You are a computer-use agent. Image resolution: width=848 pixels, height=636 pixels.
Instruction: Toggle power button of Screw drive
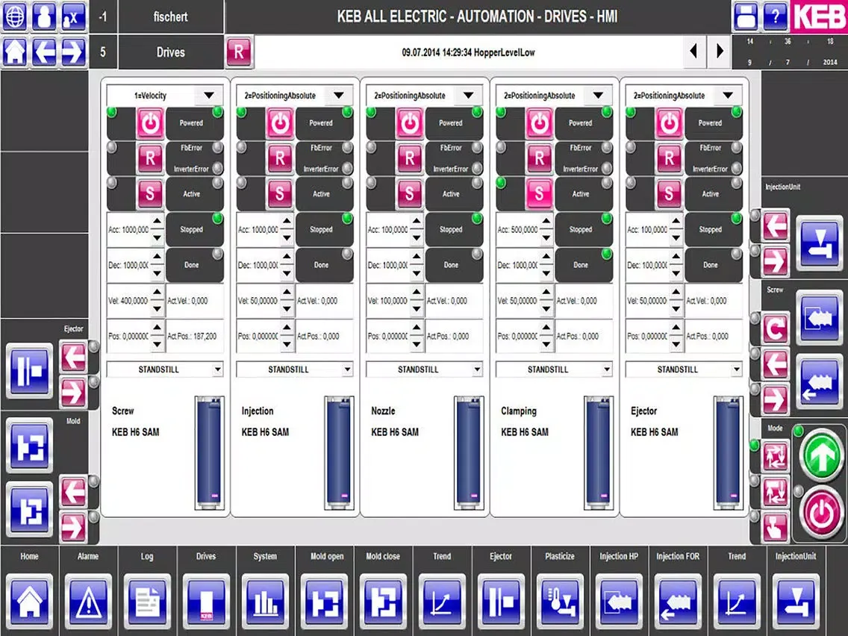pos(150,122)
